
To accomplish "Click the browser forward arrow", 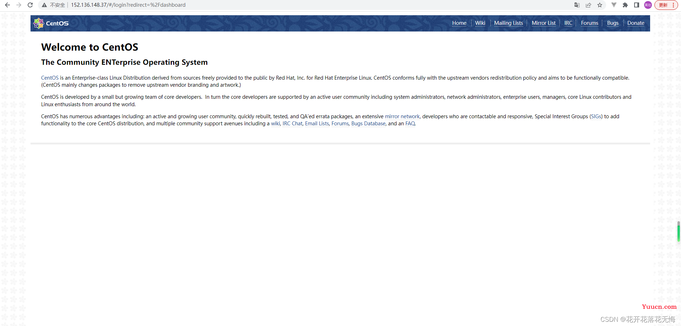I will point(19,5).
